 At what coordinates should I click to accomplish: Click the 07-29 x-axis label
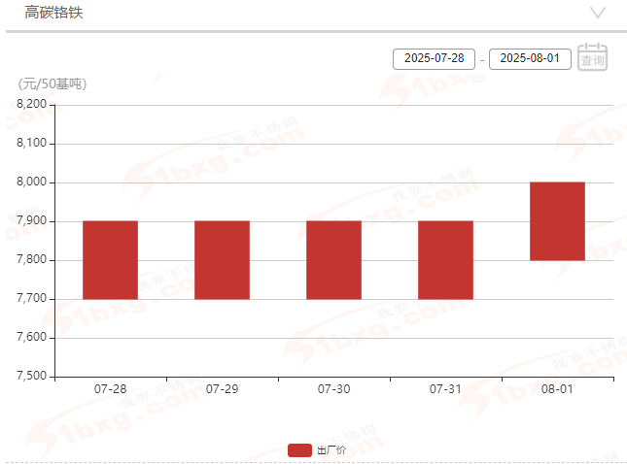click(222, 389)
